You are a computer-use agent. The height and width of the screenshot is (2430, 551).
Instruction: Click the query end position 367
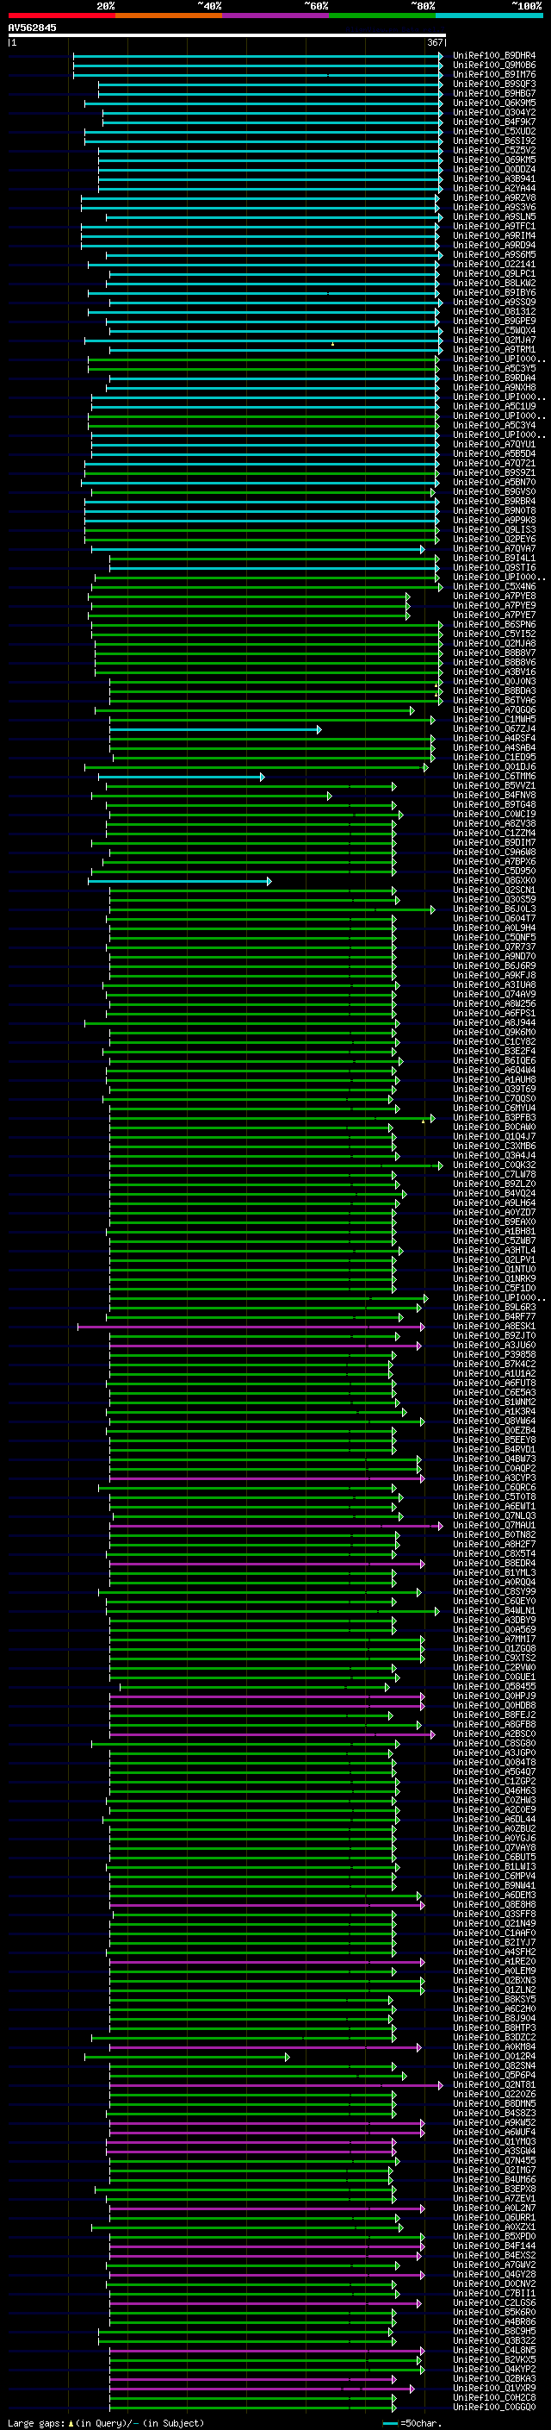tap(435, 42)
